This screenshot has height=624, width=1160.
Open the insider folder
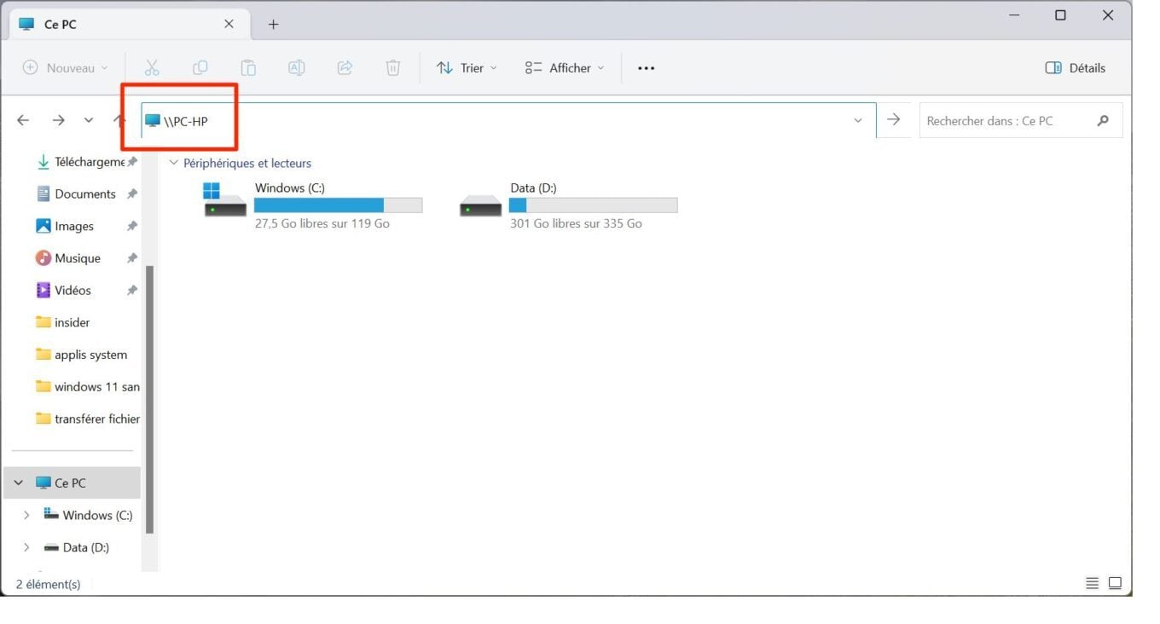click(x=63, y=322)
